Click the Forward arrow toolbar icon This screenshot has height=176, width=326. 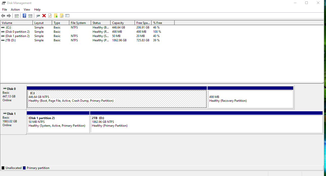(9, 16)
